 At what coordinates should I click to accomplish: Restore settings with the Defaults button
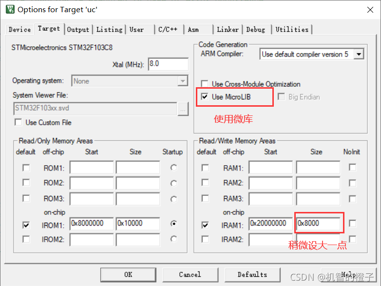[x=252, y=275]
